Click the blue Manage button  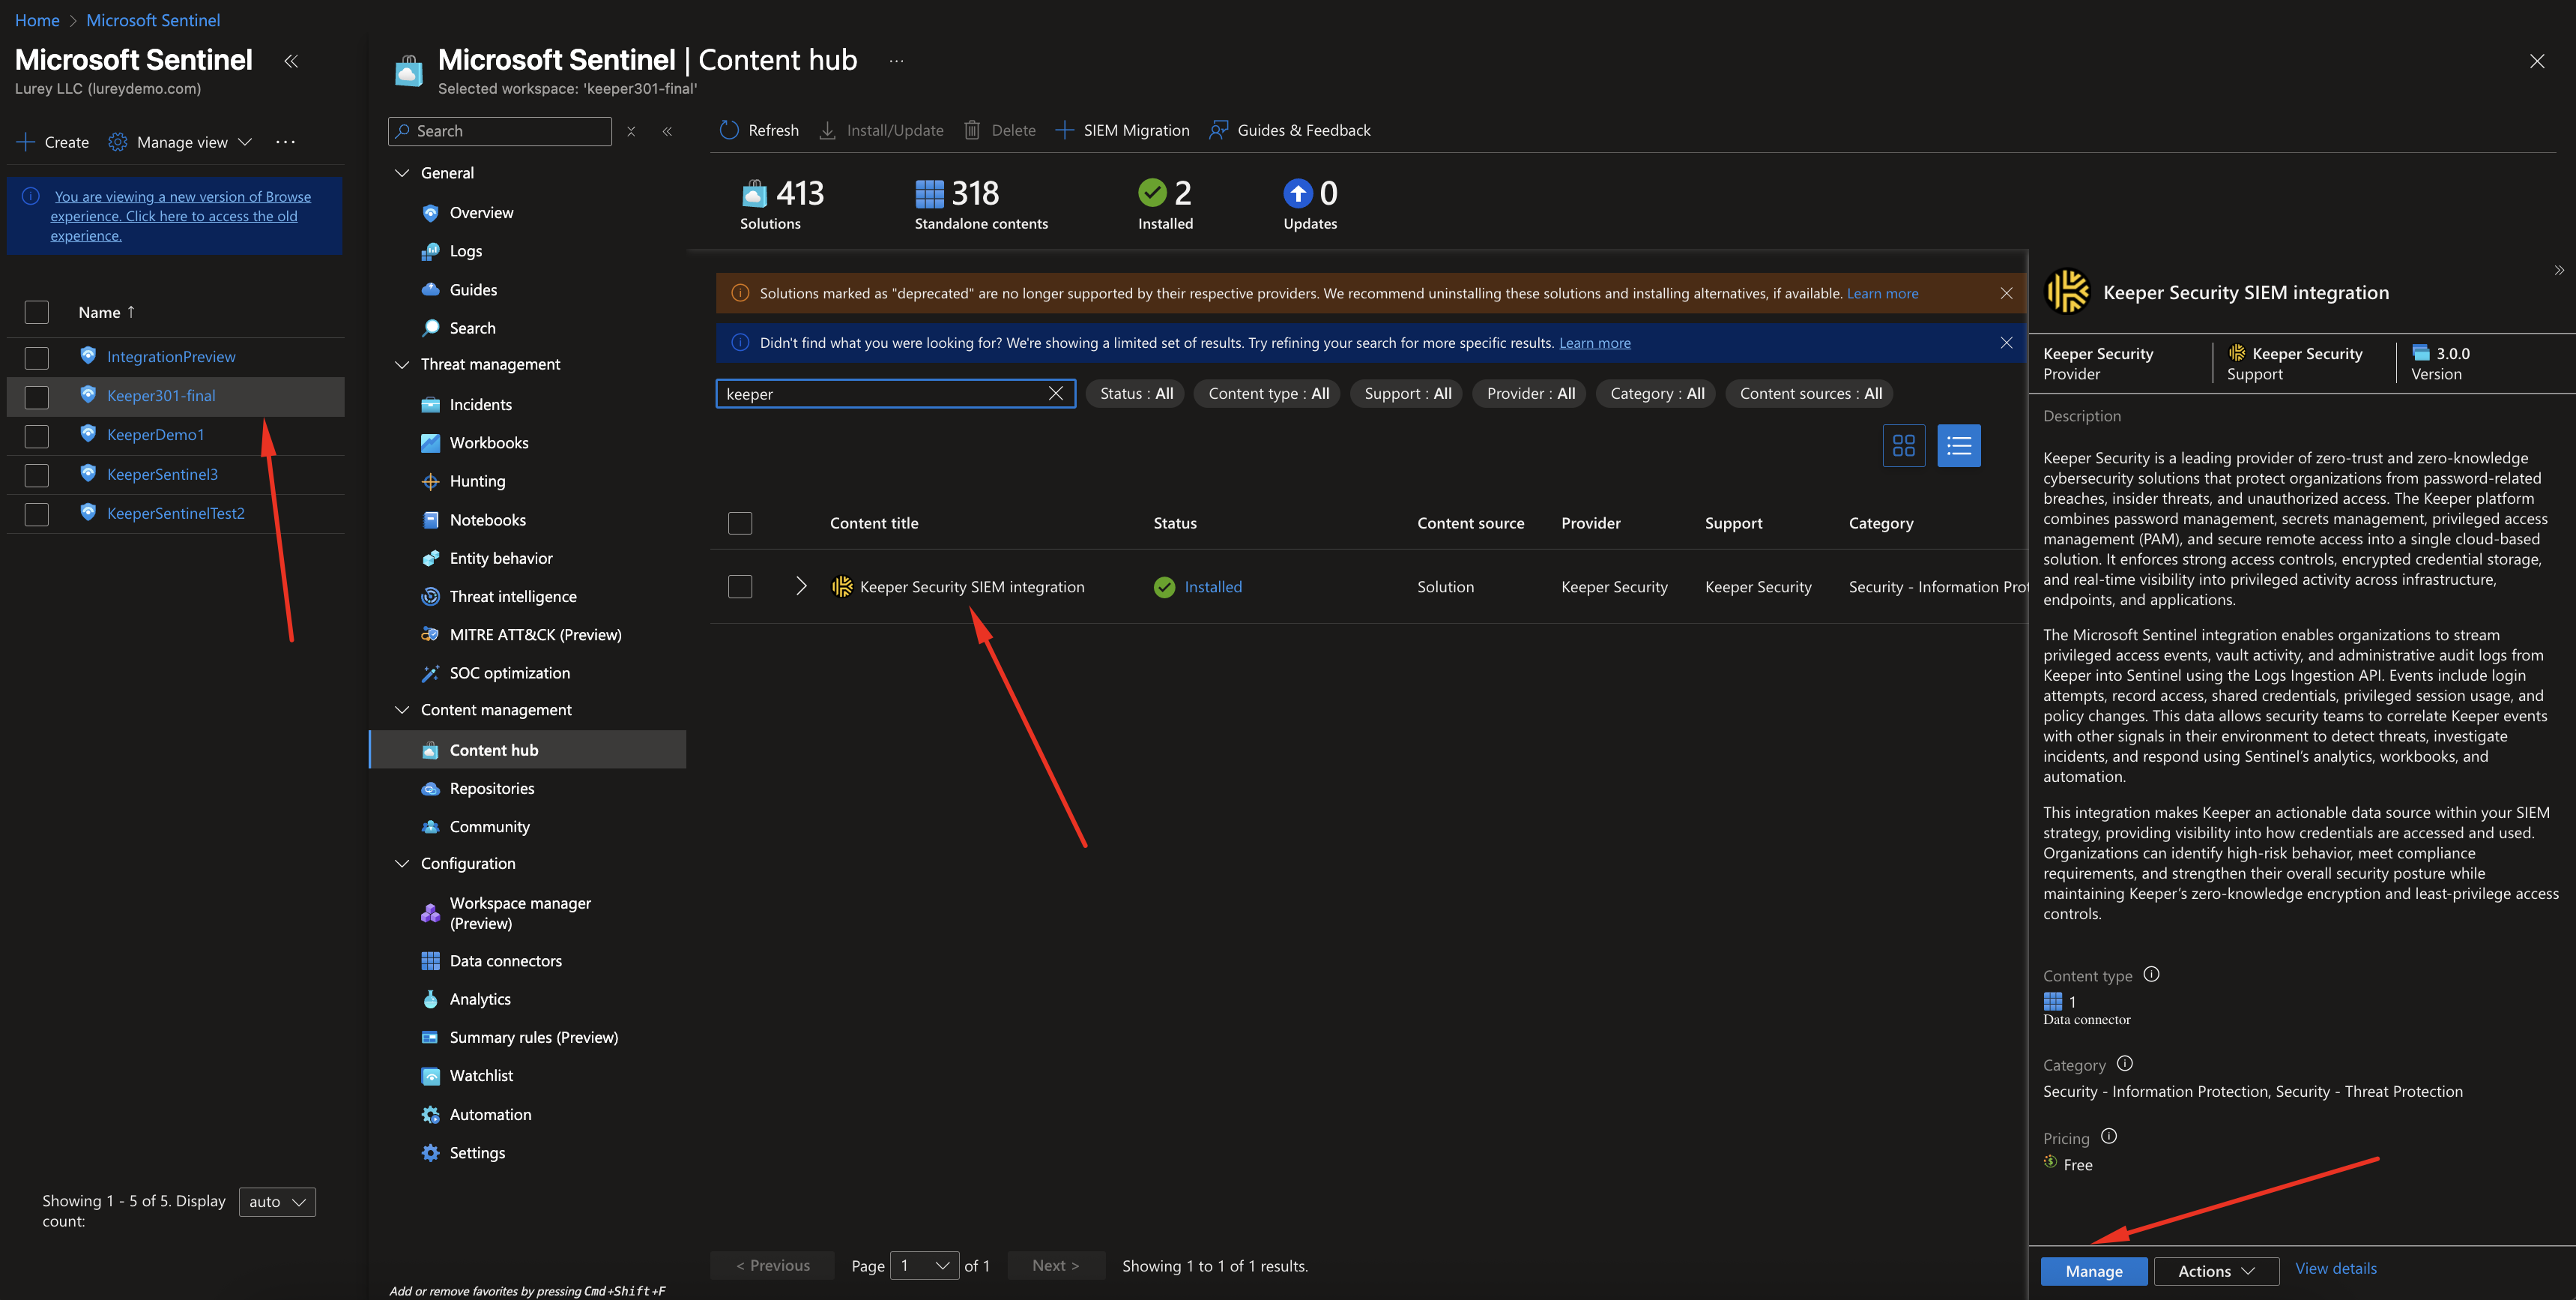point(2093,1271)
